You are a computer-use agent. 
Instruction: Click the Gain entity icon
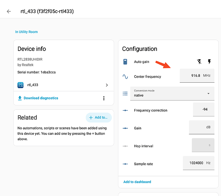pos(125,128)
